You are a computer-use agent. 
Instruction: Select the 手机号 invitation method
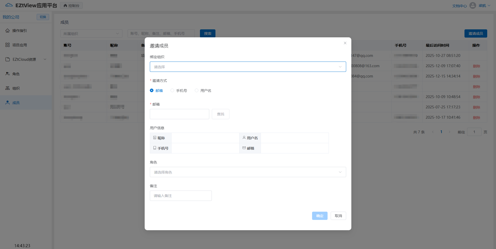[x=172, y=90]
